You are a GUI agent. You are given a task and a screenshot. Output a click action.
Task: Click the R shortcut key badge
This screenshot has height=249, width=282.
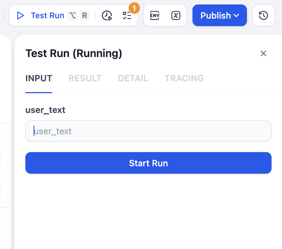point(85,15)
